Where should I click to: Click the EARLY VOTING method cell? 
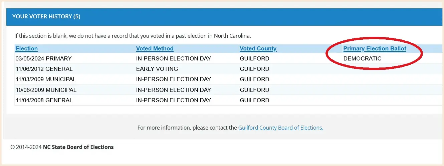pyautogui.click(x=157, y=69)
